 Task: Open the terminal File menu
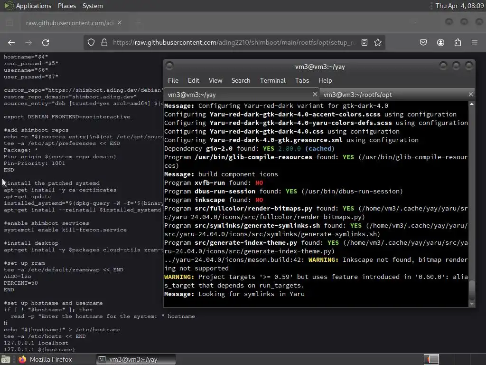tap(173, 80)
